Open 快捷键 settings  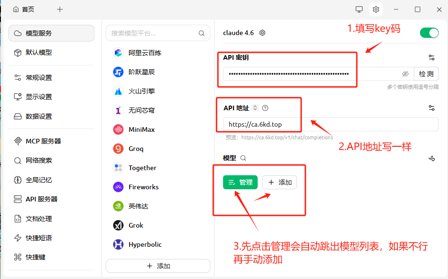(x=51, y=257)
